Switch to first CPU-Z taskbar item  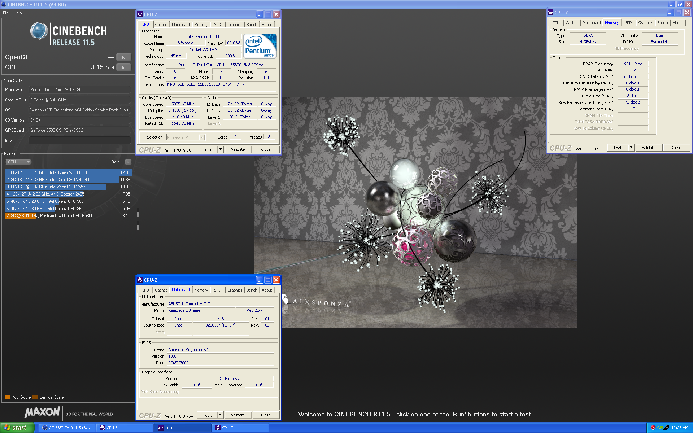point(125,428)
